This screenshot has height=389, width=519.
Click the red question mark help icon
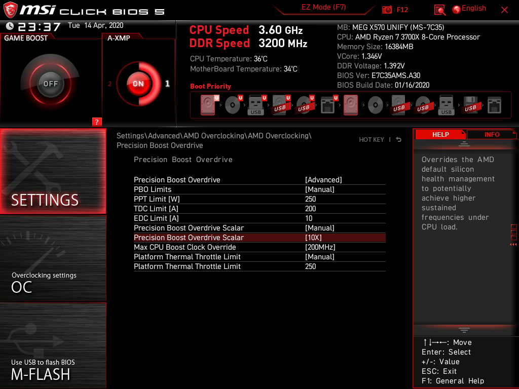97,122
